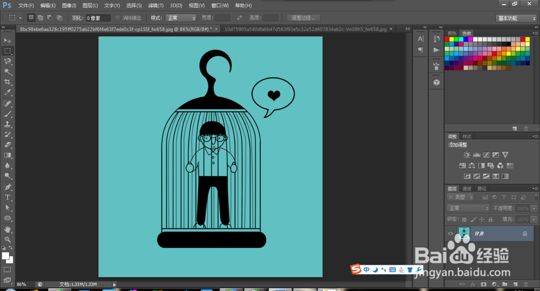The width and height of the screenshot is (540, 291).
Task: Select the Gradient tool
Action: [7, 155]
